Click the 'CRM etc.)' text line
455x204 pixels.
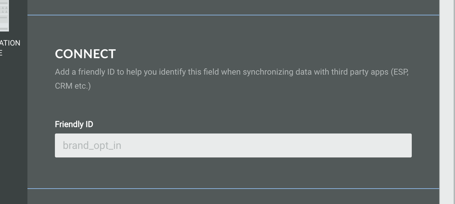pyautogui.click(x=73, y=86)
